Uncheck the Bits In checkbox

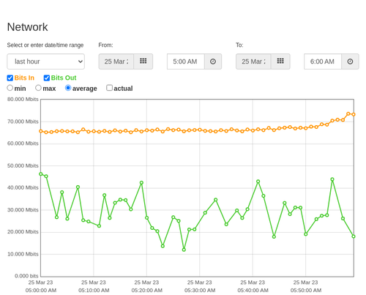click(x=10, y=78)
